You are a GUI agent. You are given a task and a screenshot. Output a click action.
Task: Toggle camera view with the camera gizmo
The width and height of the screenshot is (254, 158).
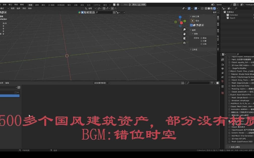coord(184,38)
